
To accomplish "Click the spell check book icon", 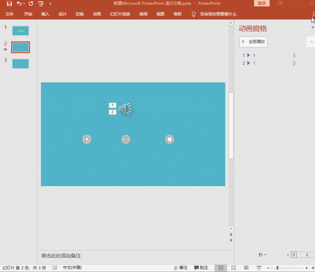I will pos(55,268).
